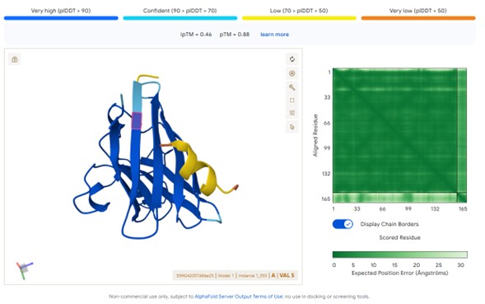This screenshot has height=304, width=485.
Task: Click the screenshot icon in viewer's top-left corner
Action: point(15,59)
